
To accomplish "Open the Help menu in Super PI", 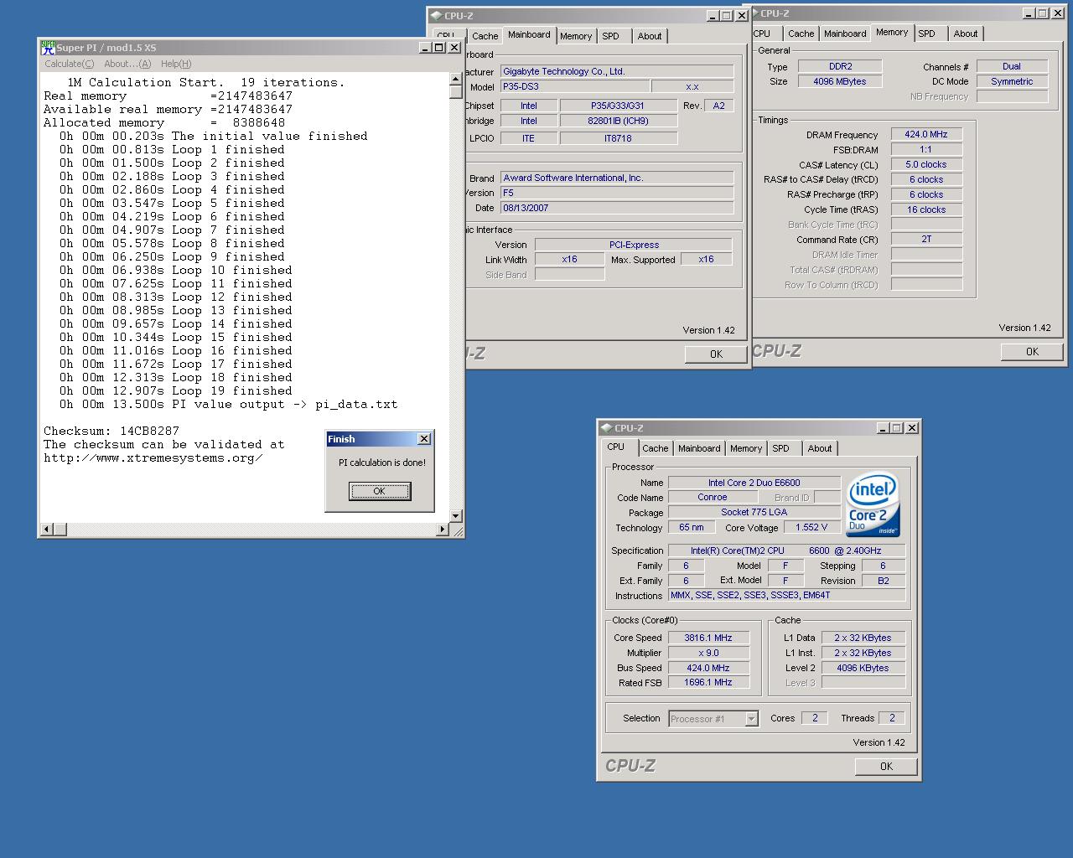I will (176, 64).
